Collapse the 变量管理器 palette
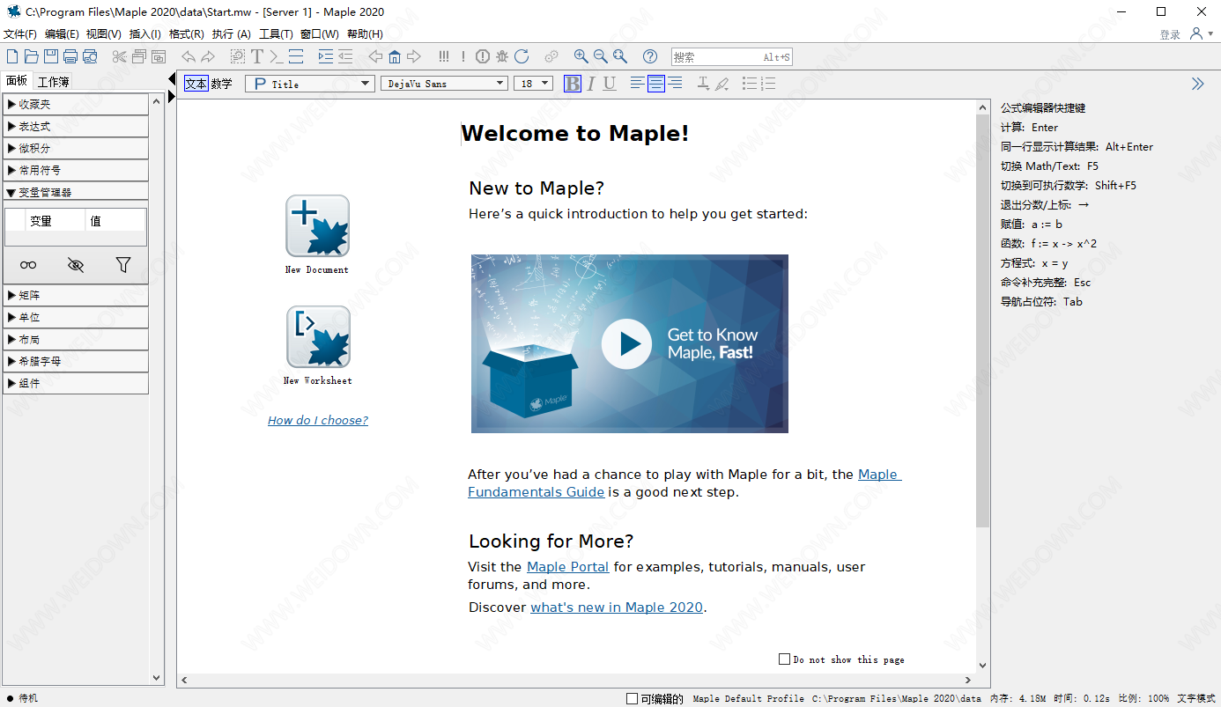This screenshot has width=1221, height=707. click(x=76, y=192)
